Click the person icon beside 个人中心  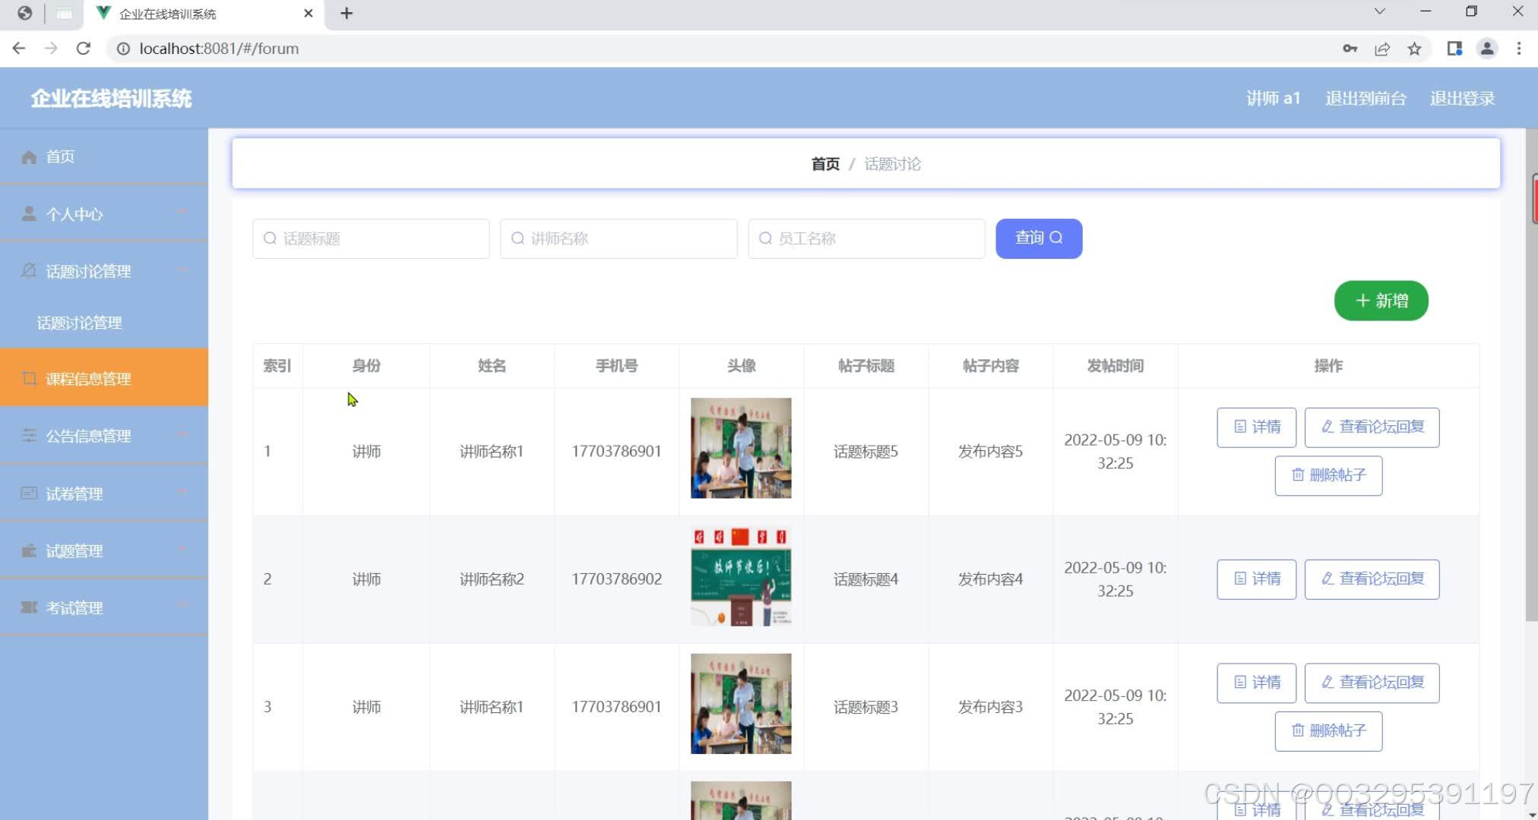[29, 213]
